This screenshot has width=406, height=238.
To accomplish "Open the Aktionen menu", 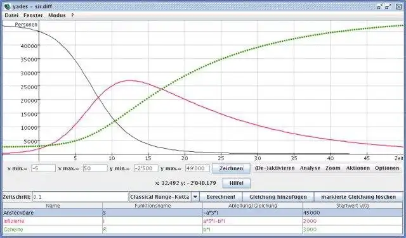I will coord(358,168).
